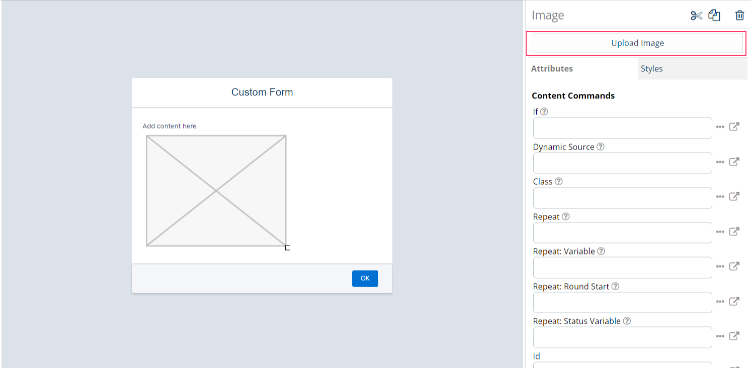Click the Repeat help question icon
751x368 pixels.
(x=565, y=217)
